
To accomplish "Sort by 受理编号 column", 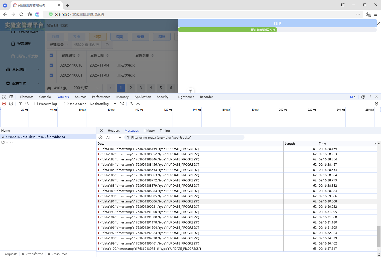I will (x=78, y=55).
